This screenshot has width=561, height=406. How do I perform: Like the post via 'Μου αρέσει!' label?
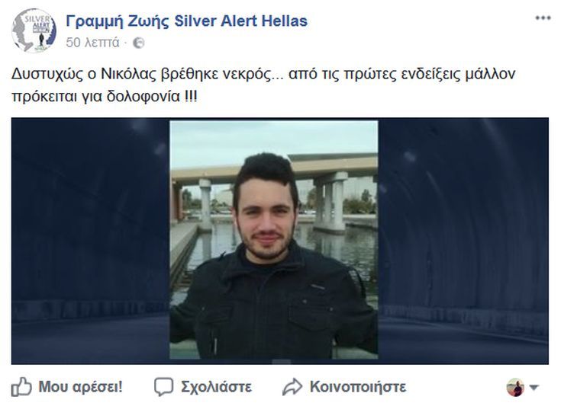coord(80,387)
